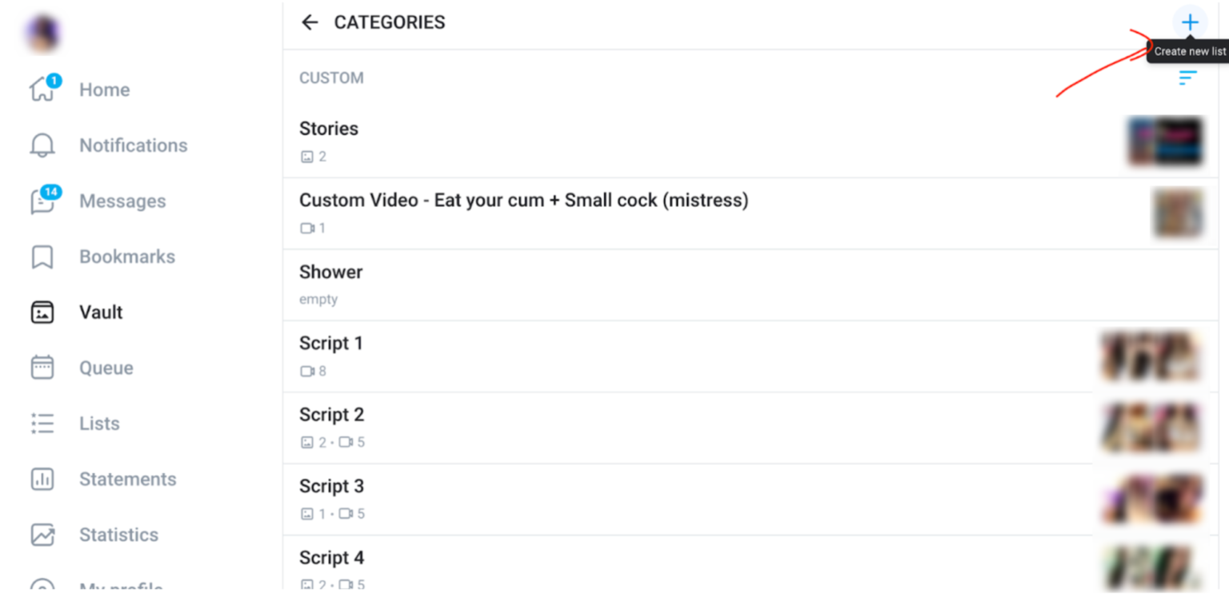Click the back arrow next to CATEGORIES
The image size is (1229, 597).
(310, 22)
